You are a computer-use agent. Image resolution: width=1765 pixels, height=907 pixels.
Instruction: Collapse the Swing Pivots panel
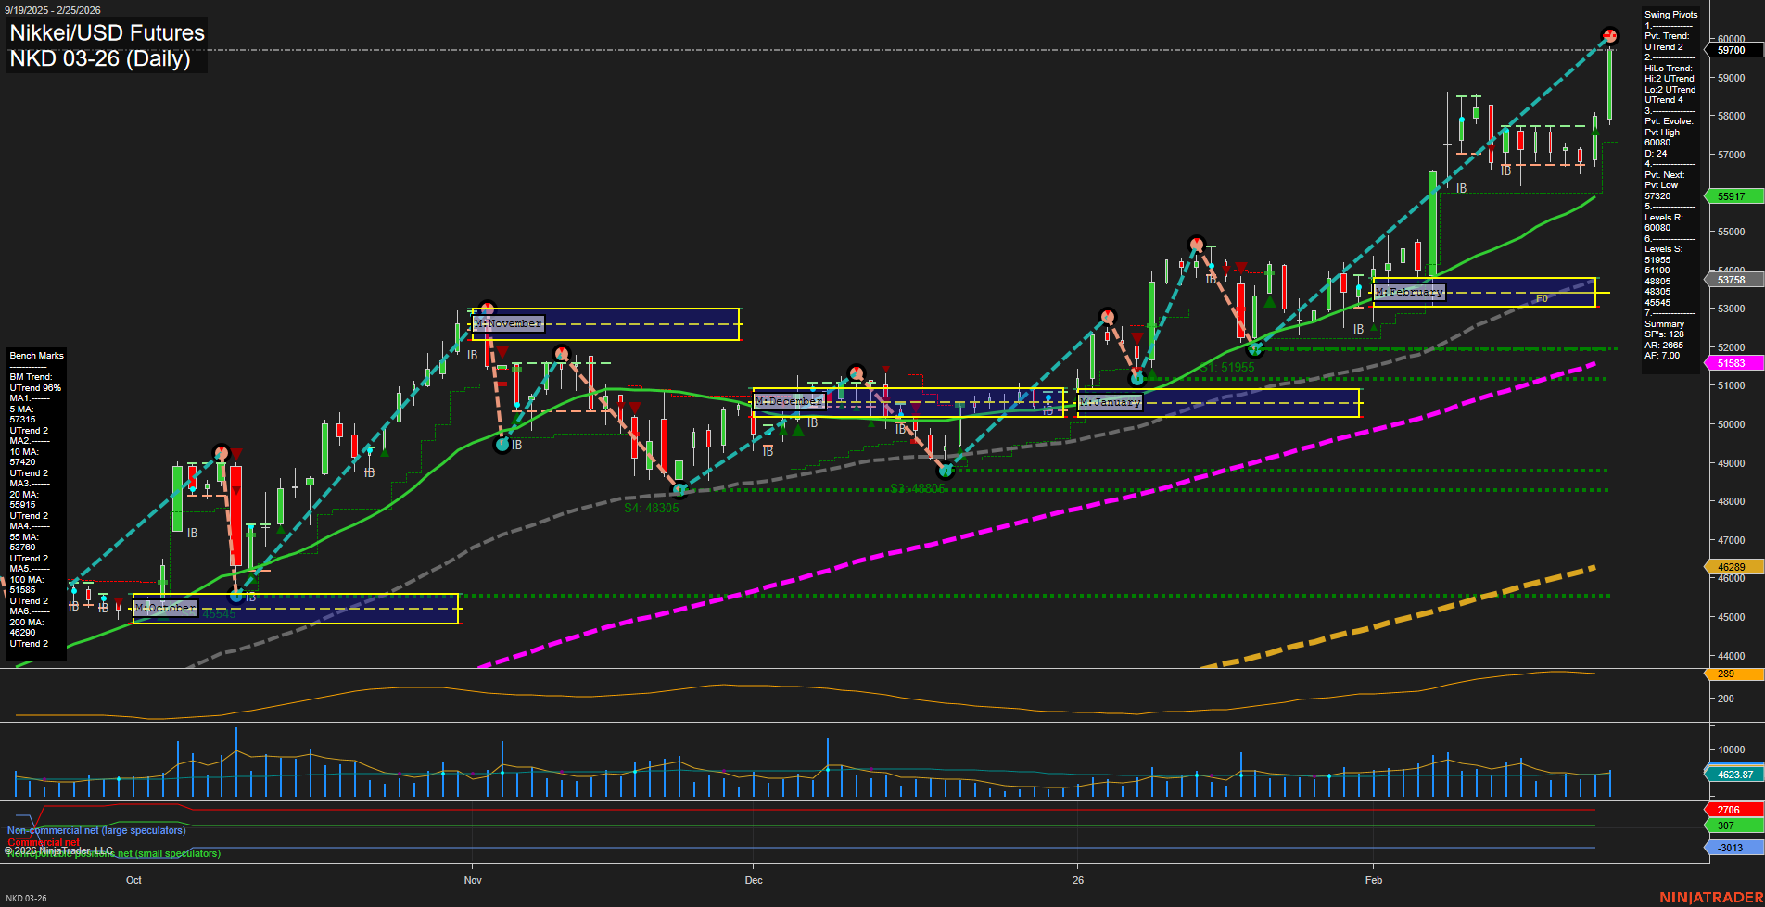(1670, 14)
